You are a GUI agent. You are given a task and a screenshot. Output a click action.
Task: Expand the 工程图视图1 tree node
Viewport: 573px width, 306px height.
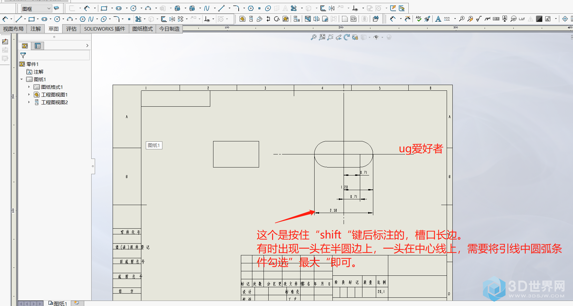(29, 95)
